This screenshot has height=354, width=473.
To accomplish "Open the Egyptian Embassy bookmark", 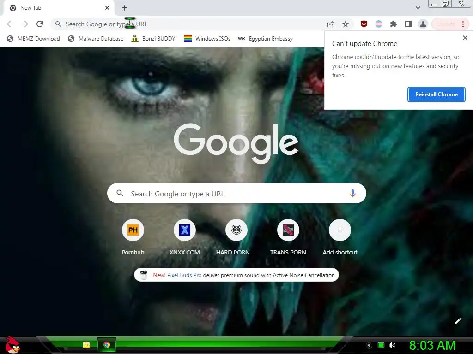I will tap(265, 39).
